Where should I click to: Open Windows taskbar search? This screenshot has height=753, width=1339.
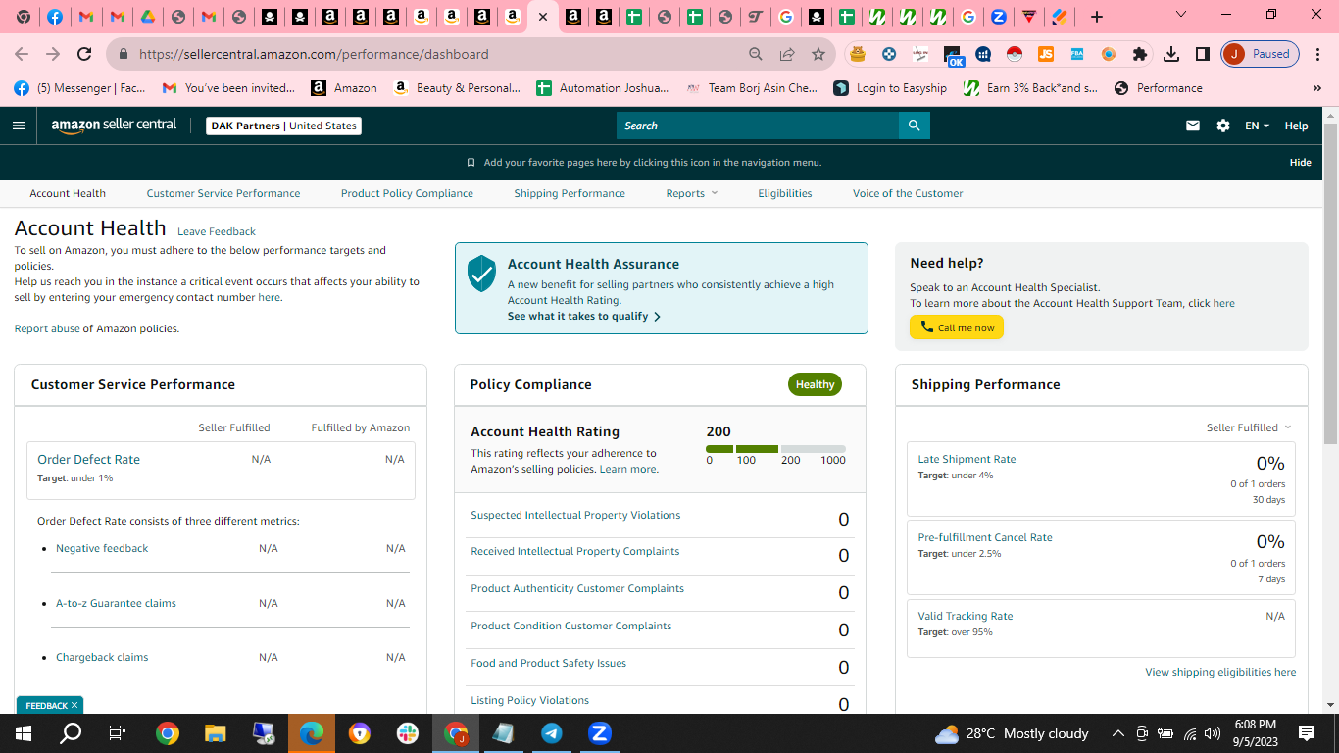point(71,733)
